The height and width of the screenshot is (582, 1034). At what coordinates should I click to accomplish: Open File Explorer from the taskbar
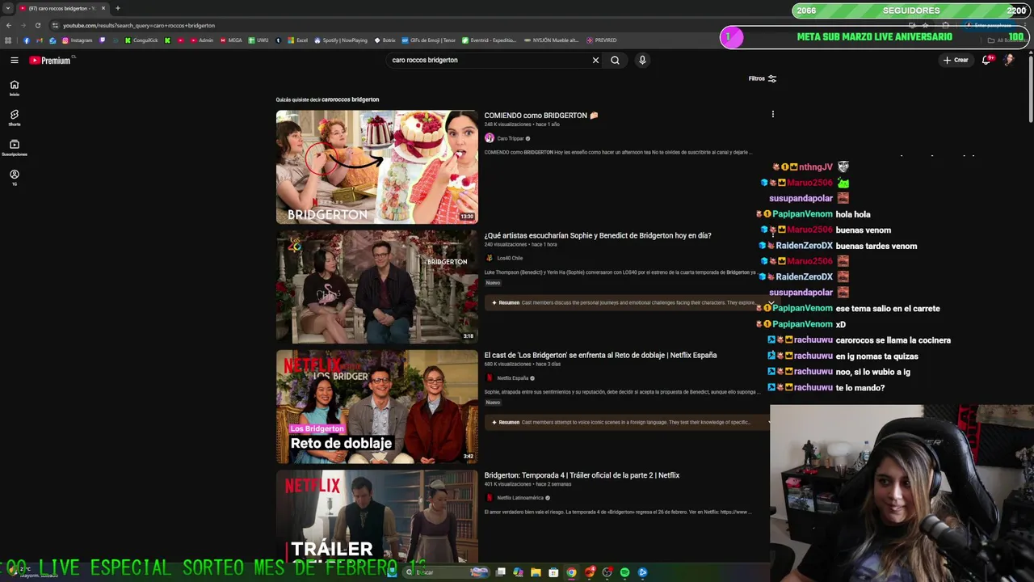point(536,572)
